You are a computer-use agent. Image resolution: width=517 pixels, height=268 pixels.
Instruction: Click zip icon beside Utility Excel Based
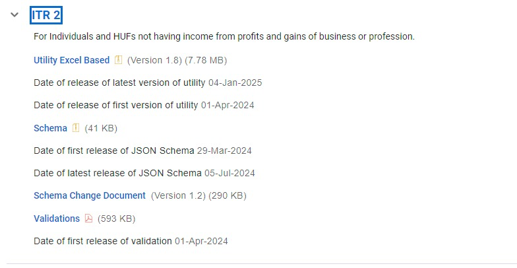pyautogui.click(x=119, y=60)
